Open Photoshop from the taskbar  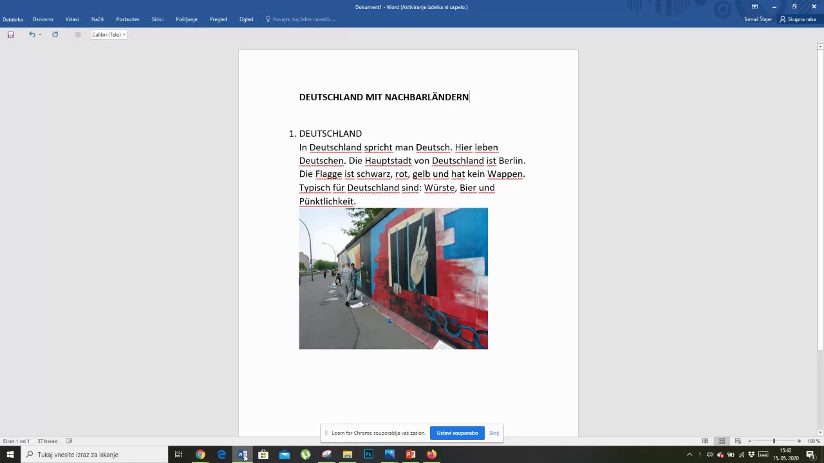[x=368, y=455]
